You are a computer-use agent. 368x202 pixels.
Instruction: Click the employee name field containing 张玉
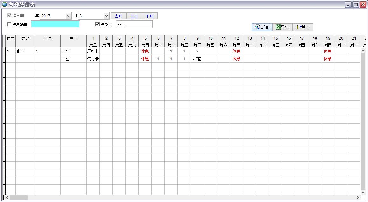(134, 24)
